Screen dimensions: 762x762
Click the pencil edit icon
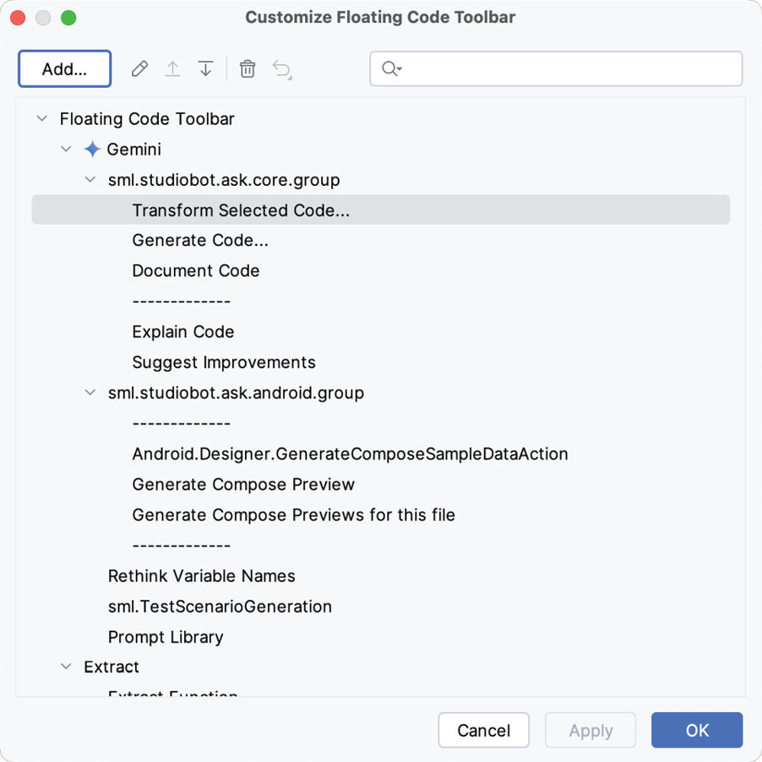(140, 69)
